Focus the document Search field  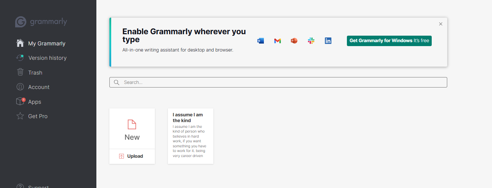click(282, 82)
